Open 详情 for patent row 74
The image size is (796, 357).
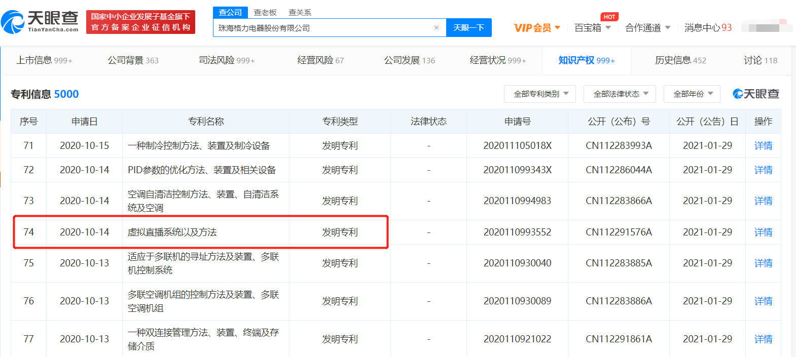tap(763, 232)
